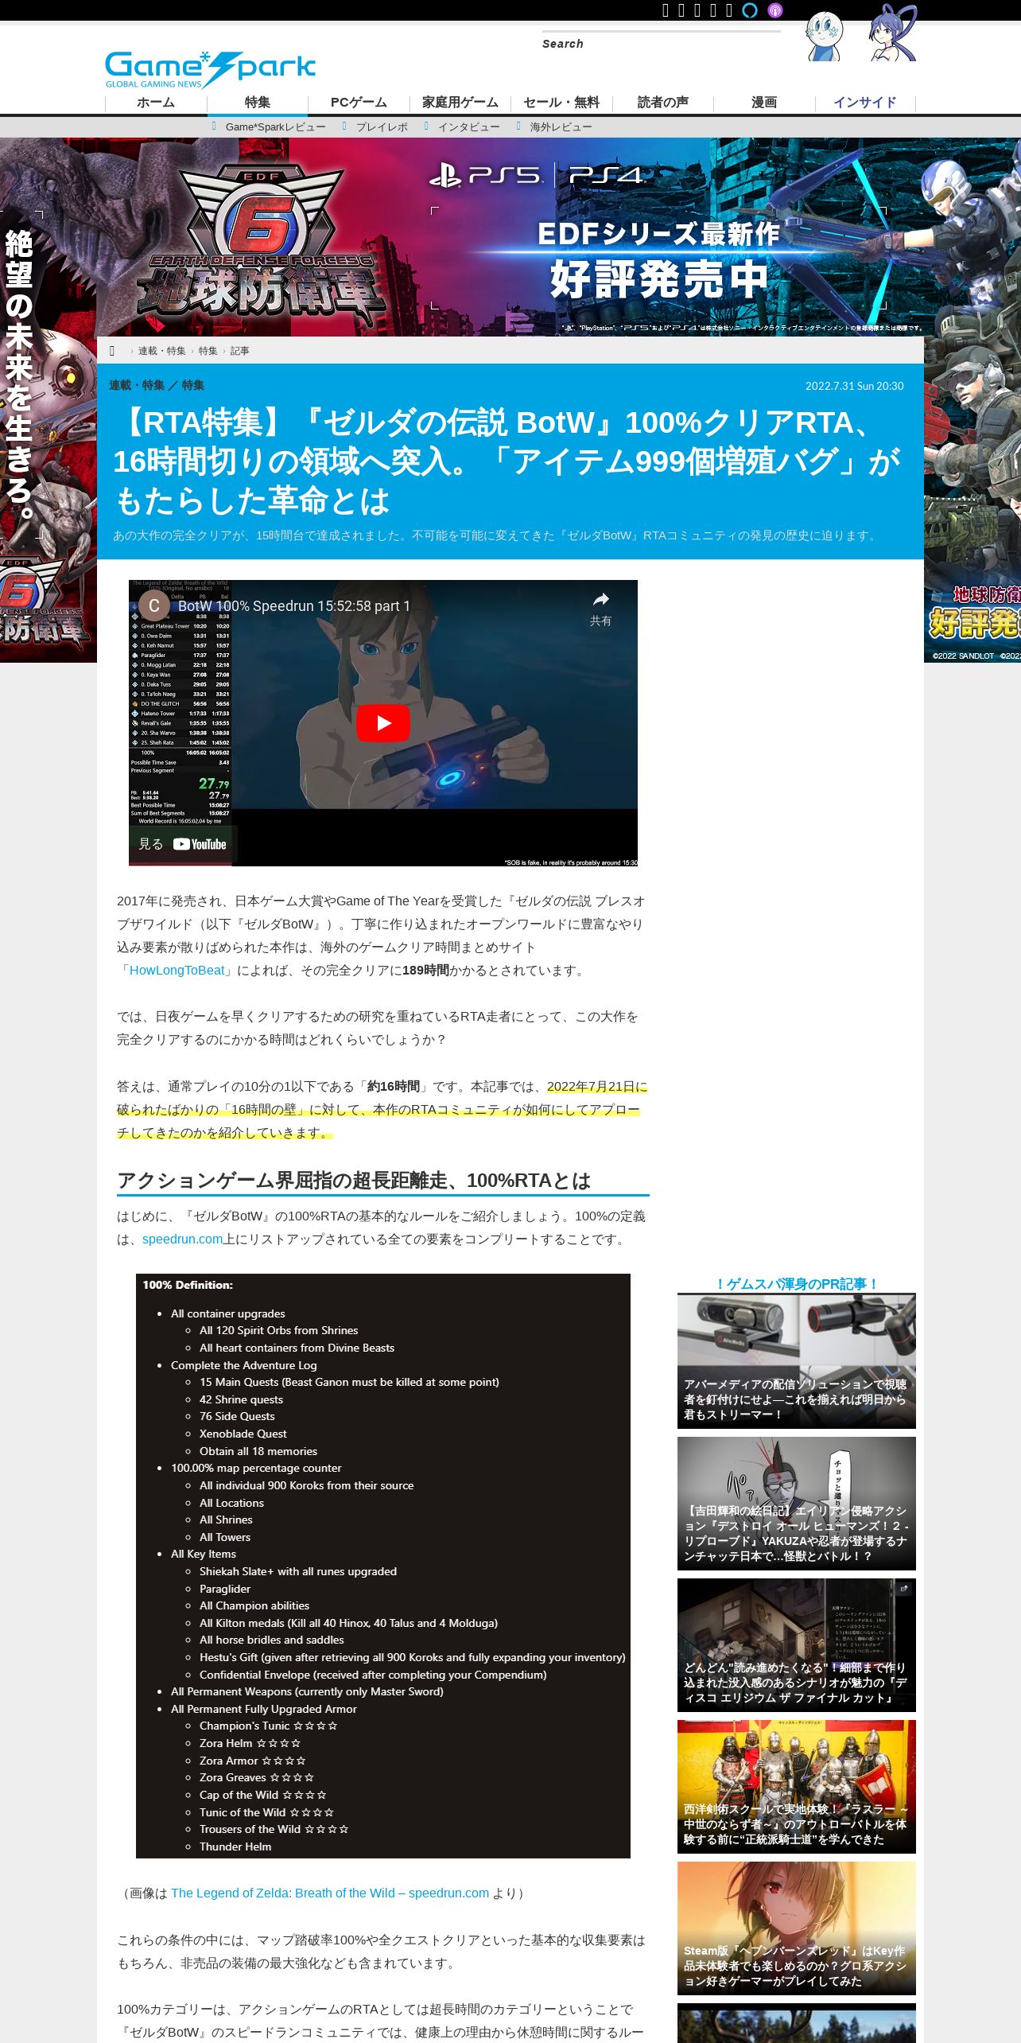Click the ！ゲムスパ渾身のPR記事！ sidebar heading

click(797, 1283)
